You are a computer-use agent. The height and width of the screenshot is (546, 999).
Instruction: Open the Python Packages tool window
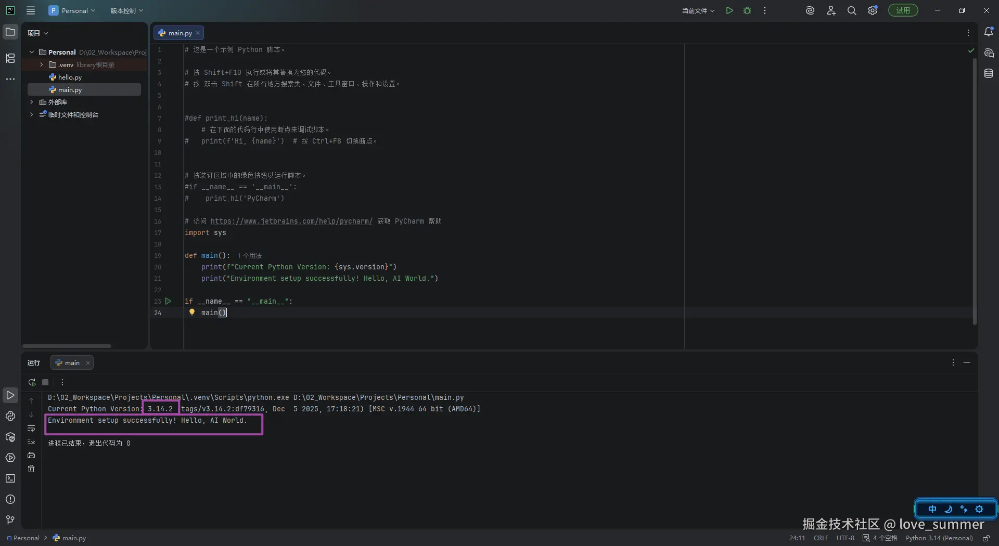(x=10, y=437)
